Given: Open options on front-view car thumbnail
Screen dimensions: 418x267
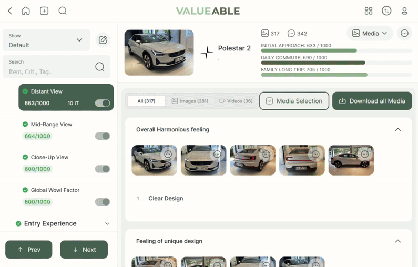Looking at the screenshot, I should 217,154.
